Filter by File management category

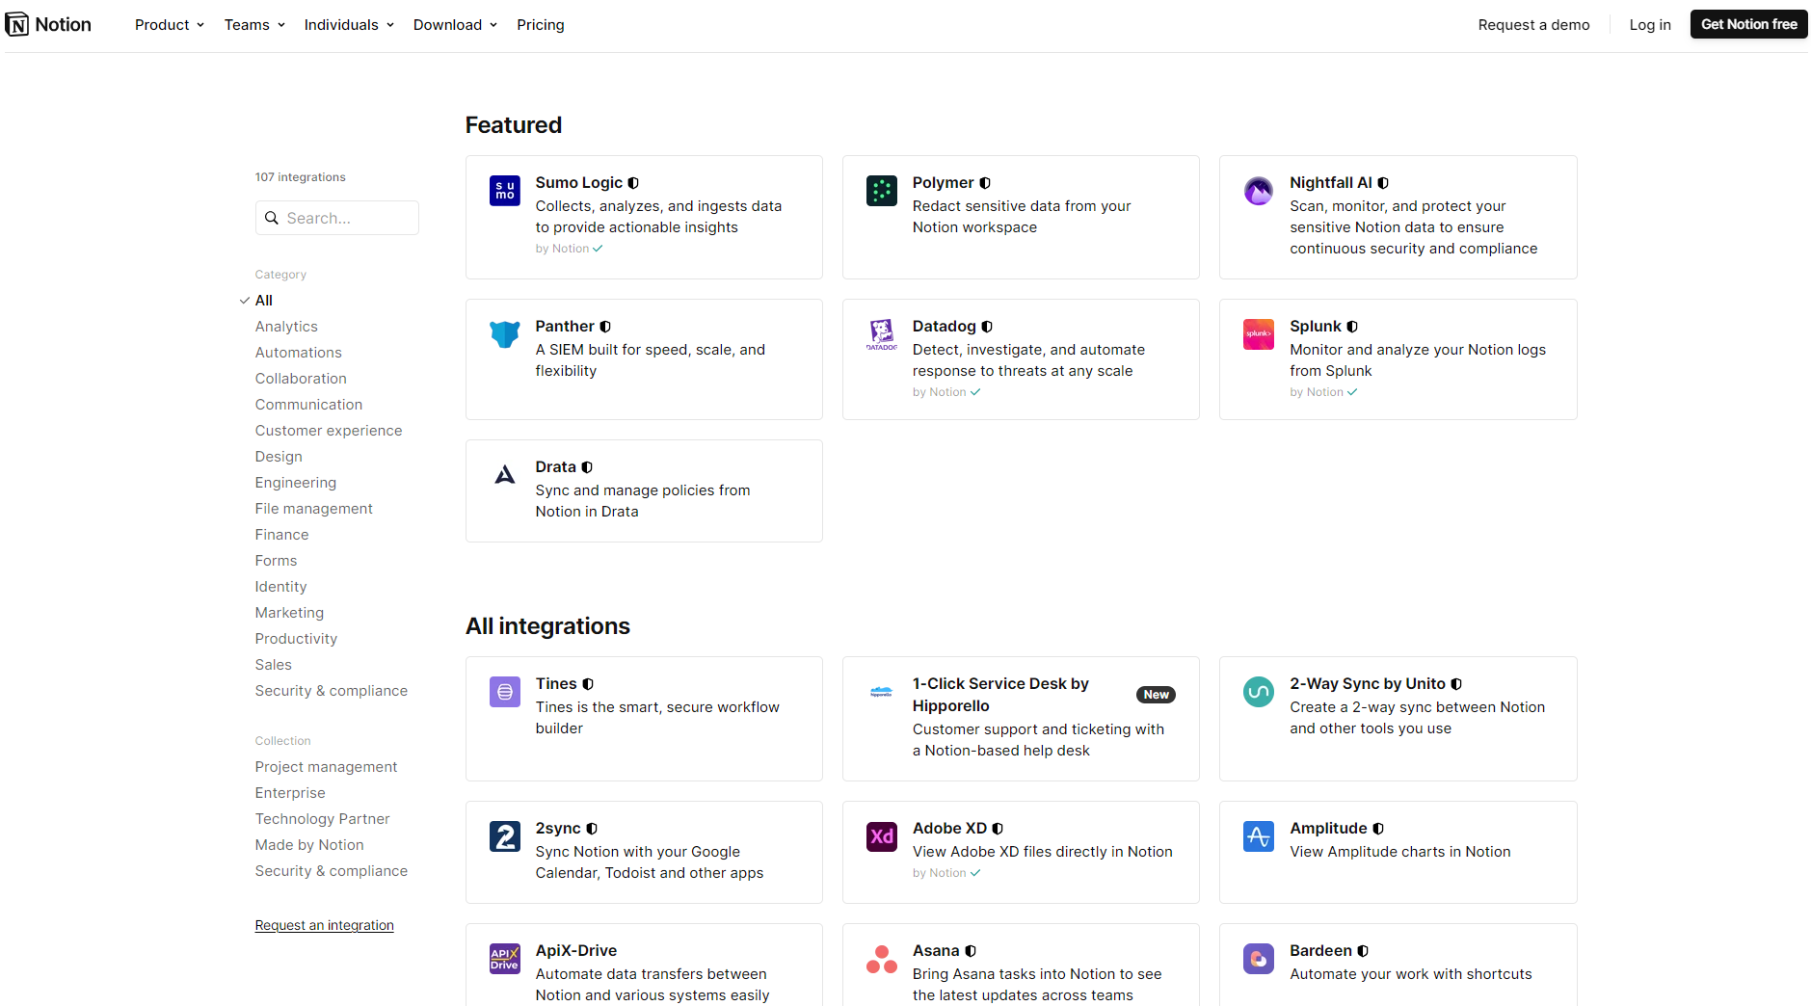pyautogui.click(x=313, y=509)
